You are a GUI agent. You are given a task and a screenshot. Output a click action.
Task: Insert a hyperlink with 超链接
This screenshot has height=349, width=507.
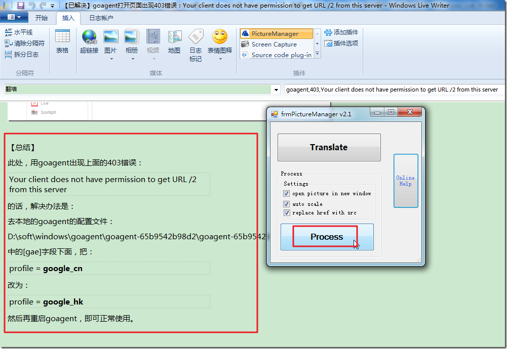tap(89, 41)
